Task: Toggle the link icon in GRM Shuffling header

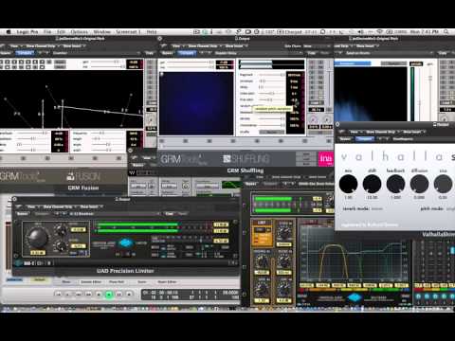Action: tap(164, 45)
